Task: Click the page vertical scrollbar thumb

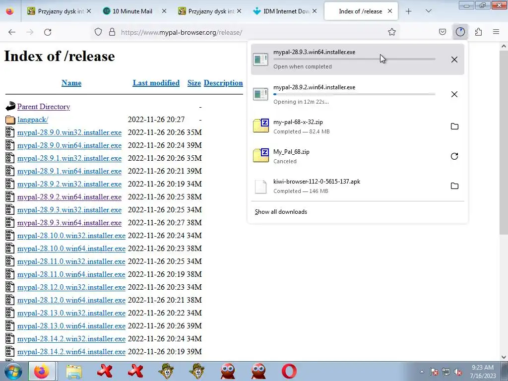Action: [x=504, y=142]
